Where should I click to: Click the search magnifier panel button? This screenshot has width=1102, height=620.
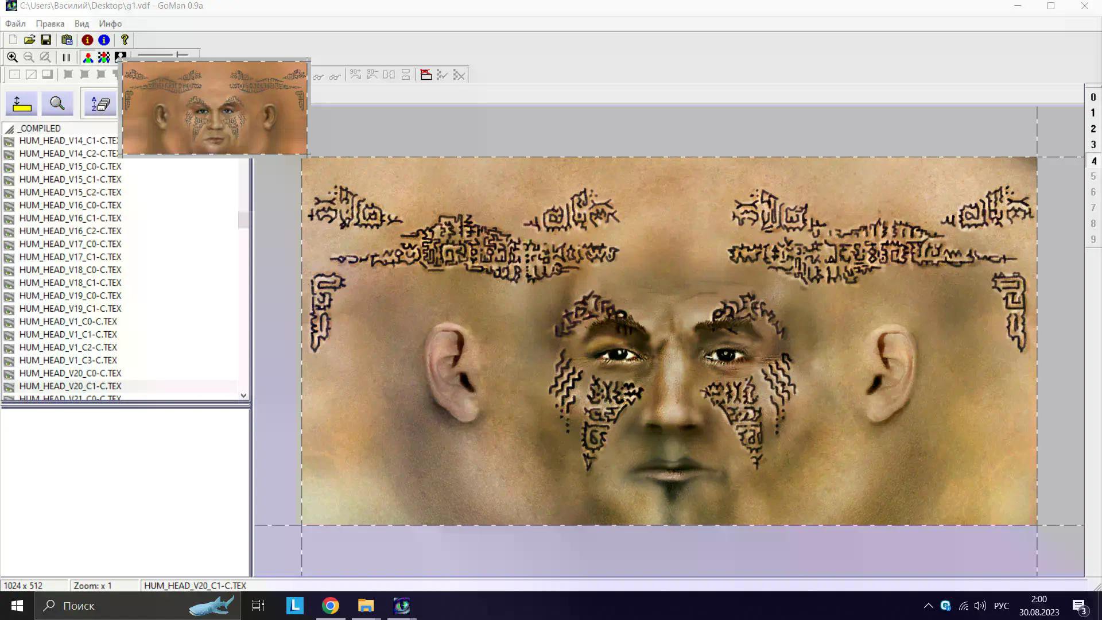coord(57,104)
